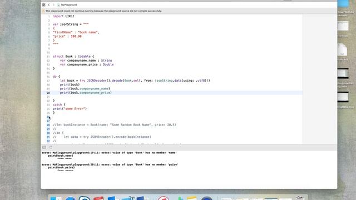Go forward with the right chevron arrow
This screenshot has height=200, width=356.
tap(53, 5)
